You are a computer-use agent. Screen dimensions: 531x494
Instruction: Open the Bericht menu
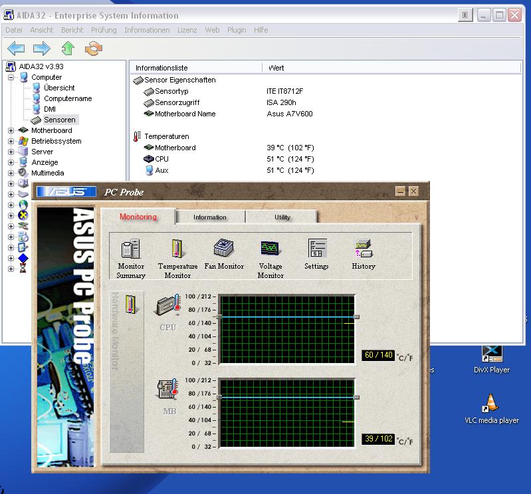(72, 30)
